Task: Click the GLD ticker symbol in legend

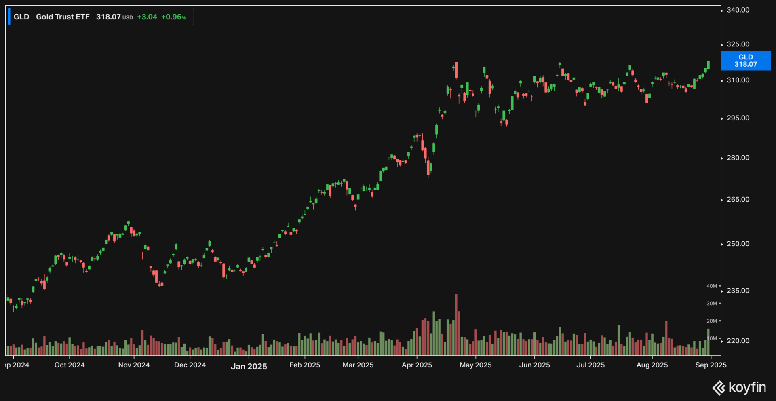Action: coord(21,17)
